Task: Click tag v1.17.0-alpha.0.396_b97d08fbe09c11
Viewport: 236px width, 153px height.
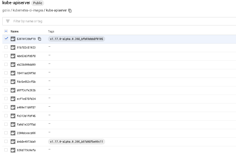Action: (76, 142)
